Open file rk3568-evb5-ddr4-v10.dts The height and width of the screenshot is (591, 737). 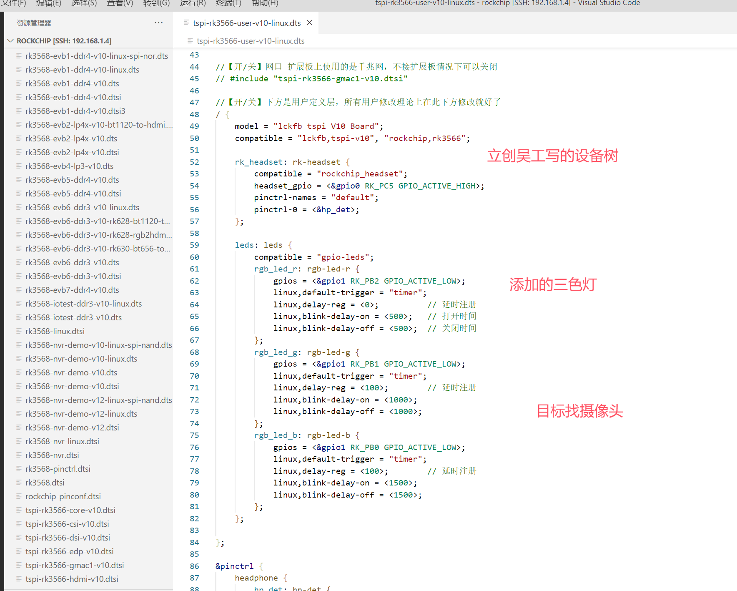tap(72, 180)
